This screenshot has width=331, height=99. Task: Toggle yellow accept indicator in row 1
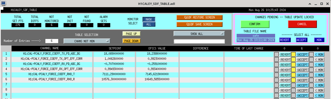[294, 54]
